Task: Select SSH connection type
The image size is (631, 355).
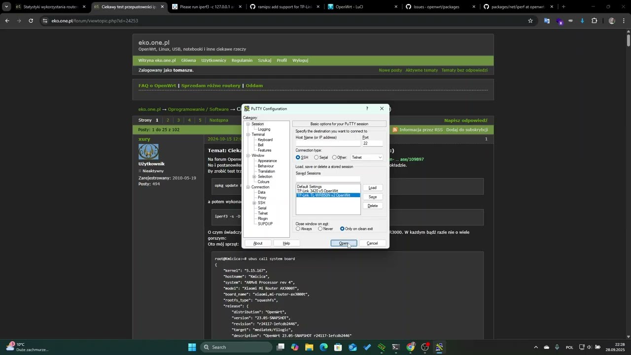Action: click(298, 157)
